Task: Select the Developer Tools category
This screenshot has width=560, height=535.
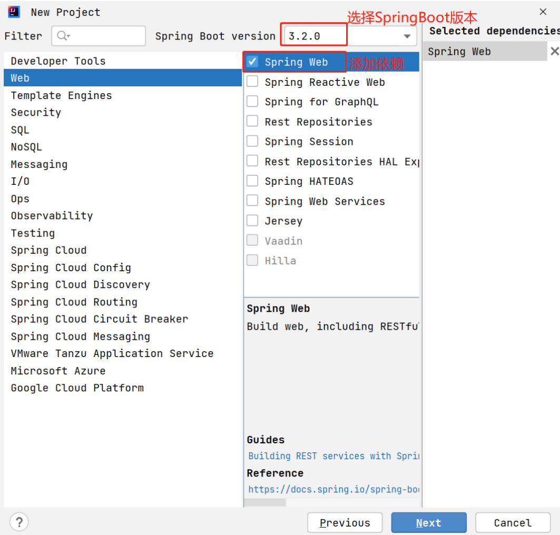Action: 123,61
